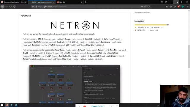The image size is (190, 107).
Task: Switch to DocumentClassification Colab tab
Action: tap(14, 2)
